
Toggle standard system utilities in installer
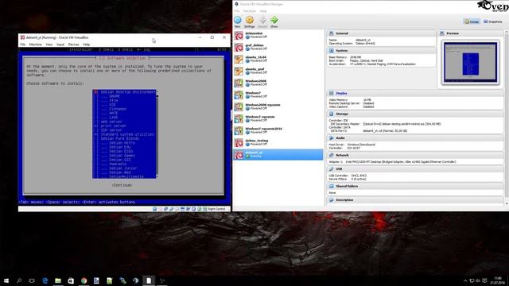[125, 134]
